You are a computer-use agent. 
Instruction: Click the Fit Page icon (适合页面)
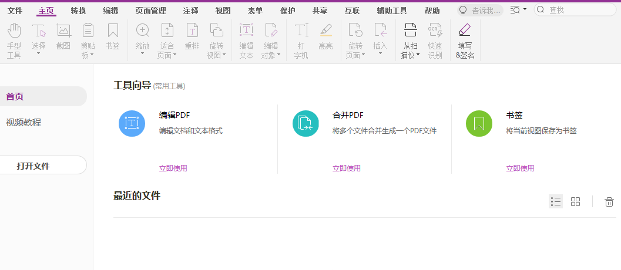pos(167,31)
